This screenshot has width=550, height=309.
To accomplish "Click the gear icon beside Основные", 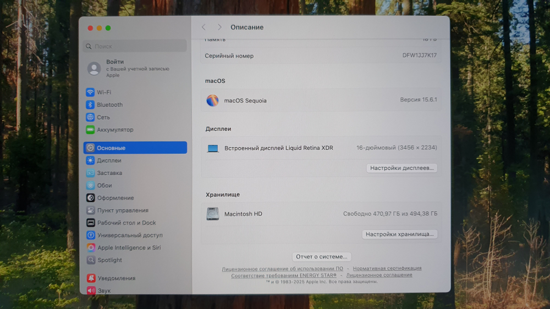I will pos(91,148).
